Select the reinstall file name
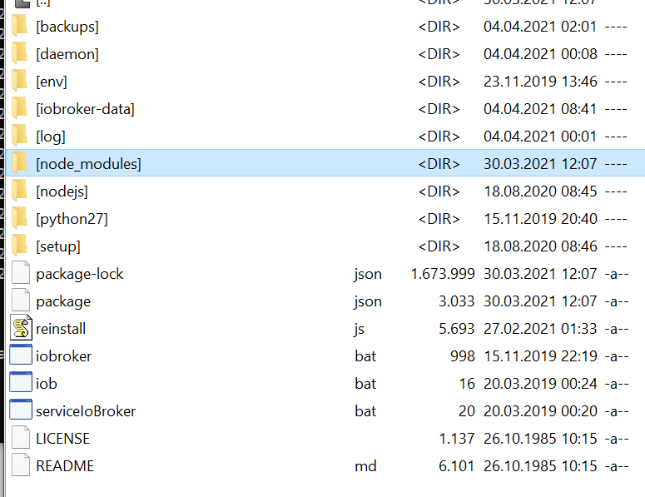Image resolution: width=645 pixels, height=497 pixels. [x=61, y=329]
